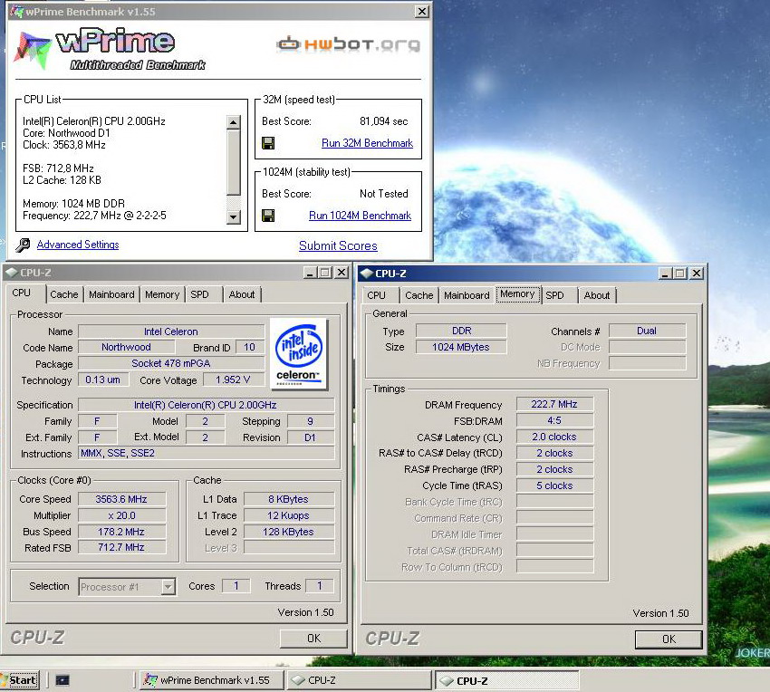
Task: Click the HWBOT.org logo
Action: pyautogui.click(x=349, y=44)
